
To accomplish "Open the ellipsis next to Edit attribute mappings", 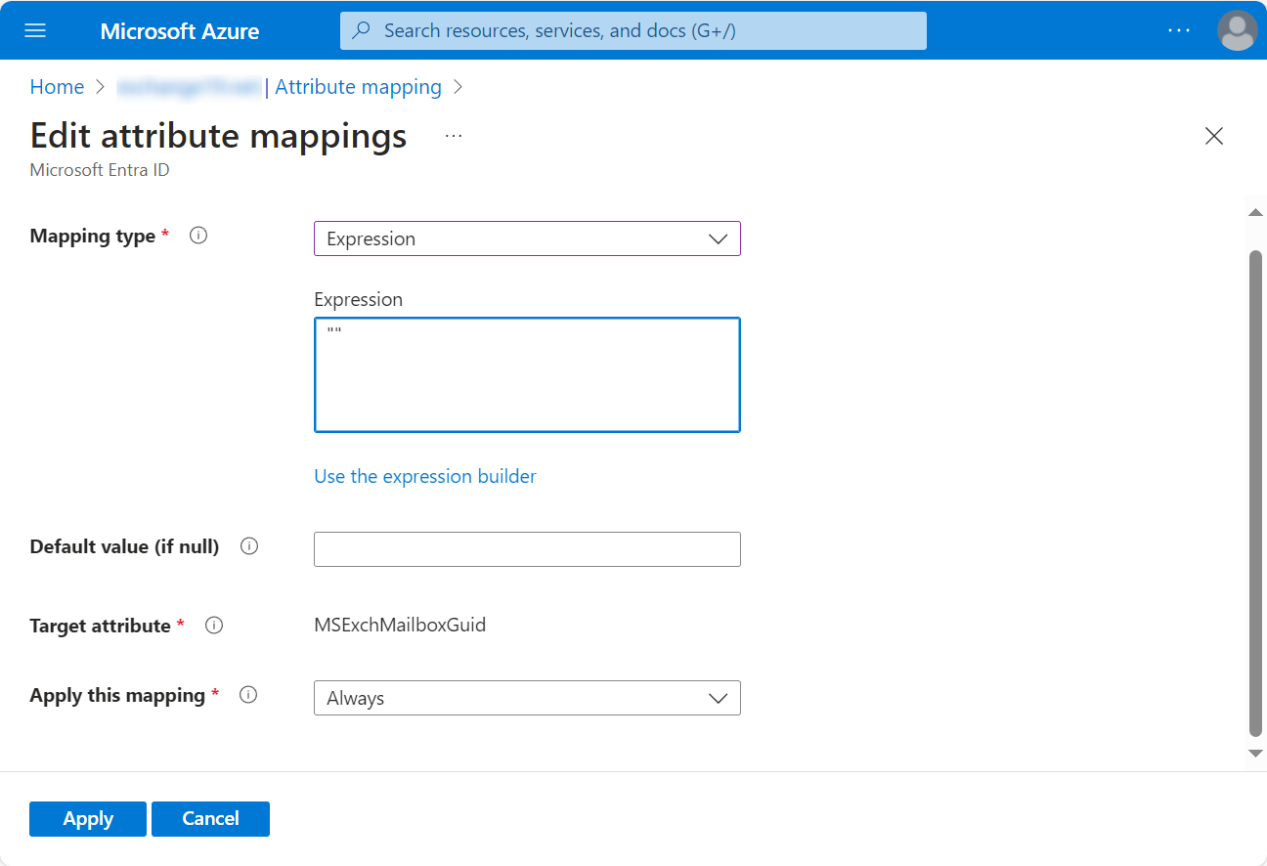I will pos(453,136).
